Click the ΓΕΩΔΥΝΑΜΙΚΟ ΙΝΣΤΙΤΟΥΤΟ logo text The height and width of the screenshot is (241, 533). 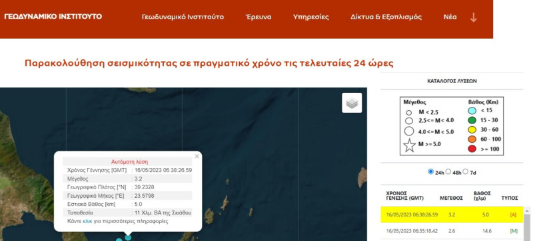pyautogui.click(x=53, y=17)
